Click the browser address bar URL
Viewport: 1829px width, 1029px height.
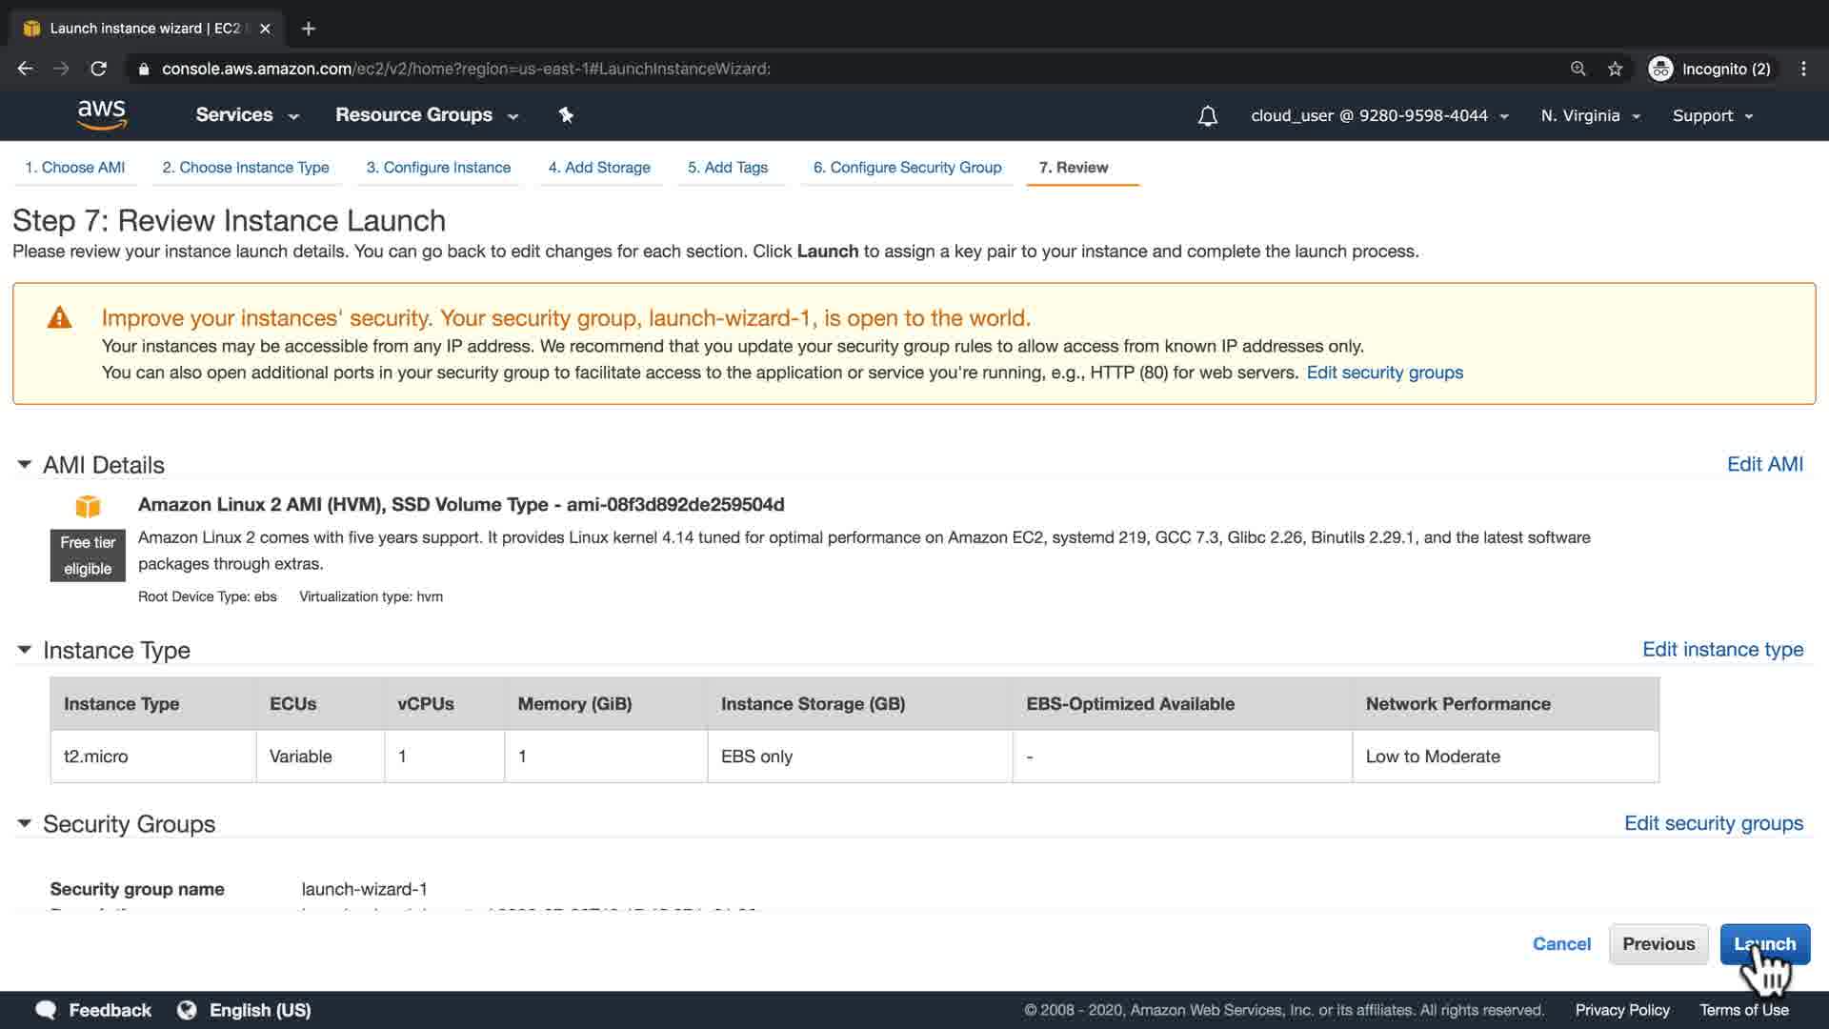(466, 69)
